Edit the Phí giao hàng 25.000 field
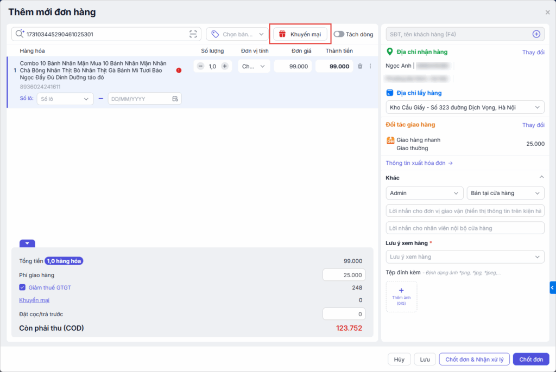Viewport: 556px width, 372px height. click(344, 275)
